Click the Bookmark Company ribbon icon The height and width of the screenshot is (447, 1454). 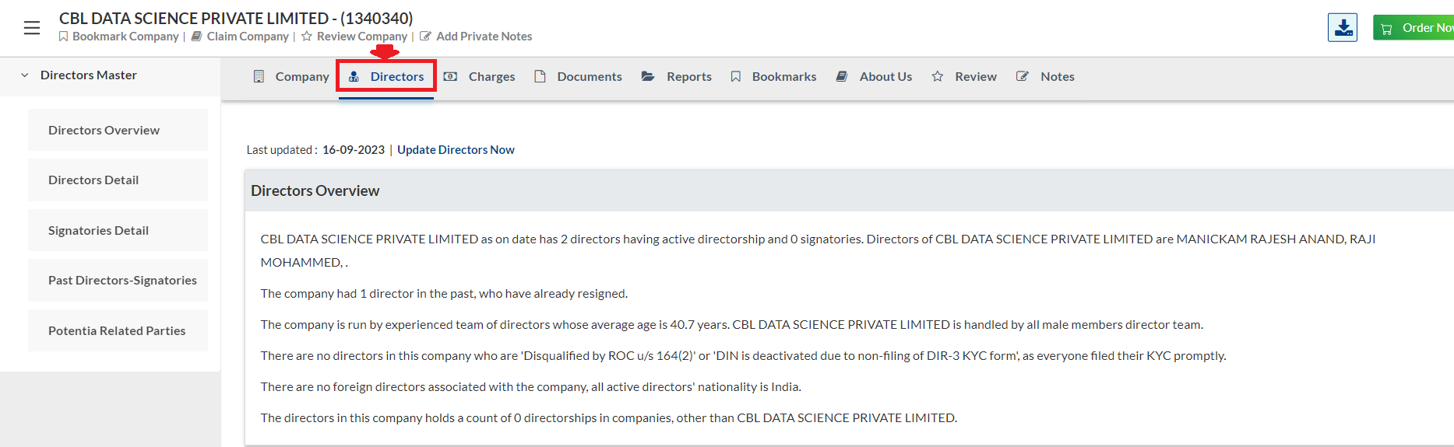63,37
